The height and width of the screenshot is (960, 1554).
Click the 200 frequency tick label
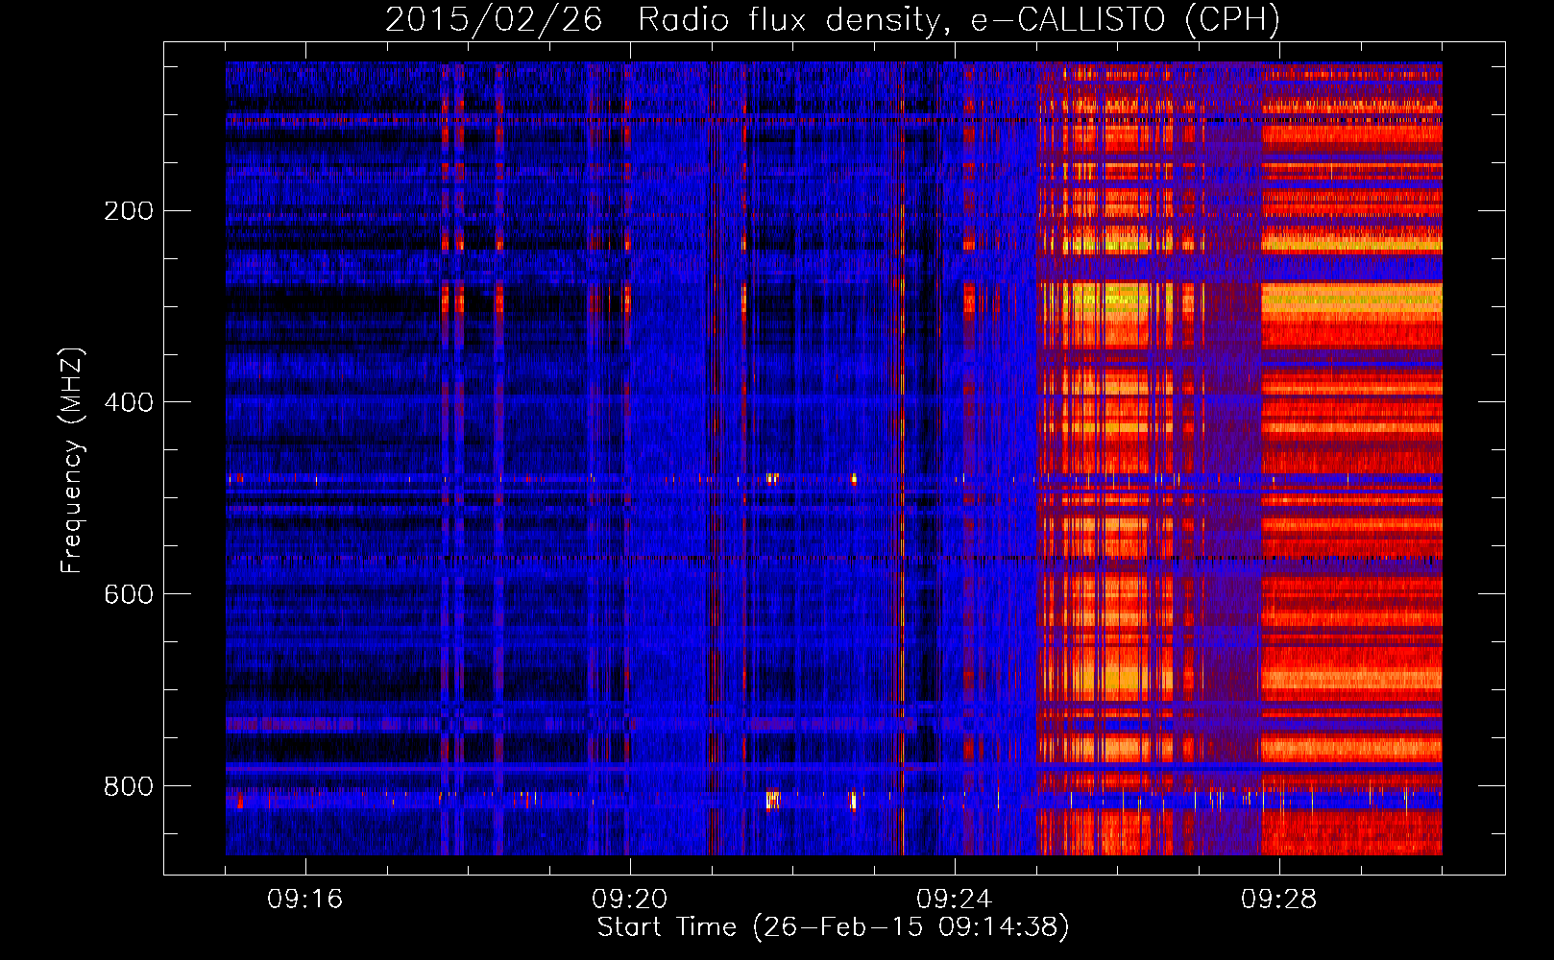tap(129, 211)
